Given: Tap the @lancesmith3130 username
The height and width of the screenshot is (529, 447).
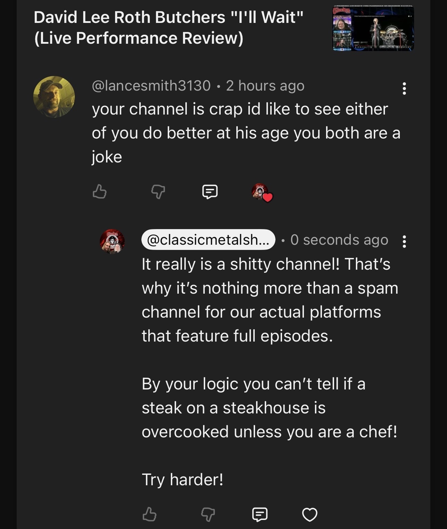Looking at the screenshot, I should pyautogui.click(x=151, y=86).
